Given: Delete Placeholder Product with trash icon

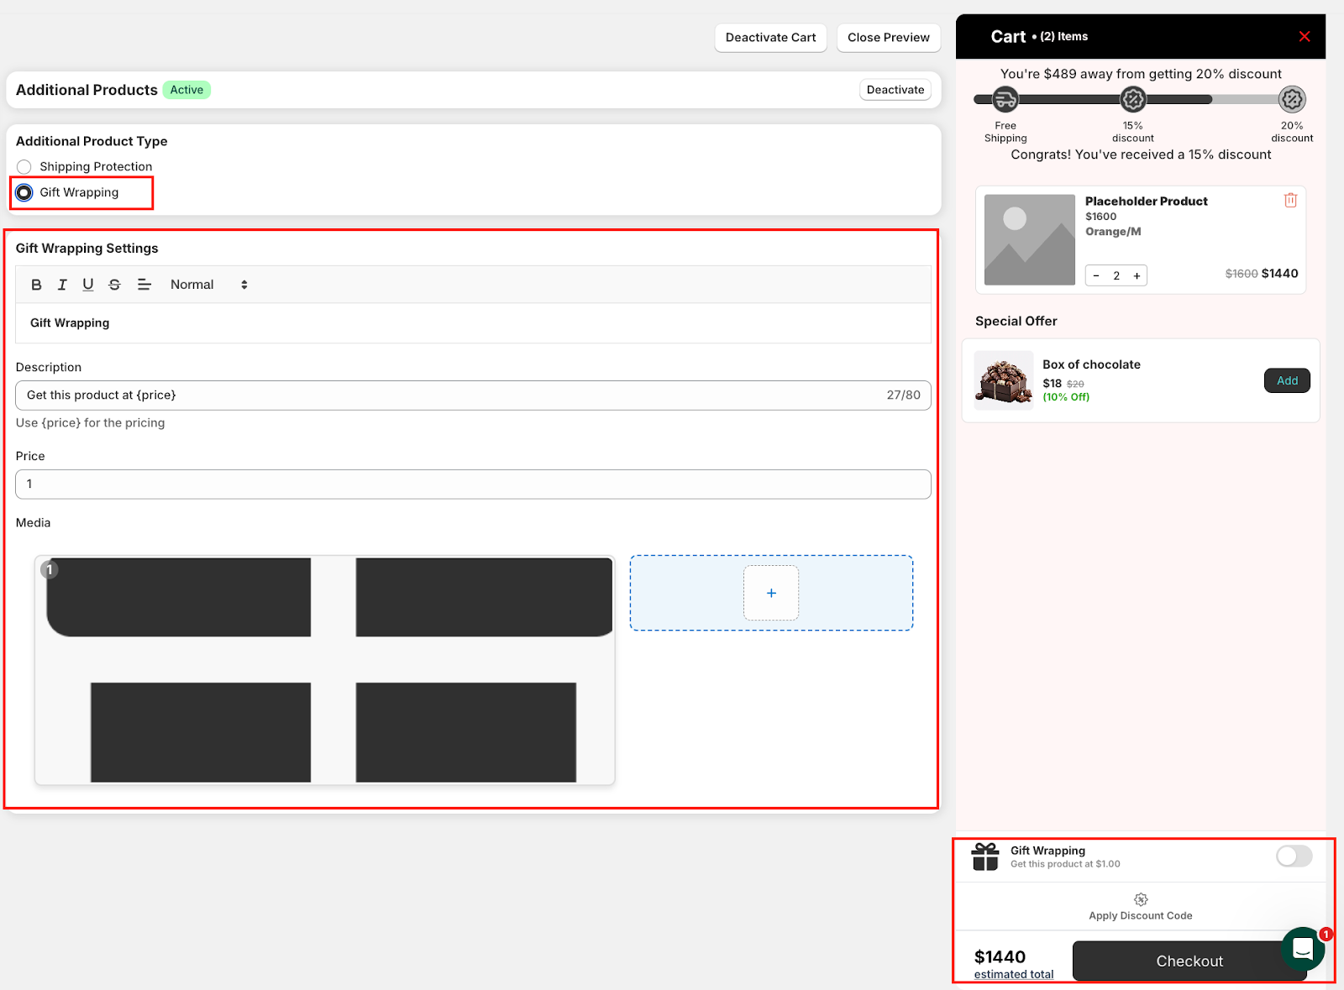Looking at the screenshot, I should [x=1290, y=200].
